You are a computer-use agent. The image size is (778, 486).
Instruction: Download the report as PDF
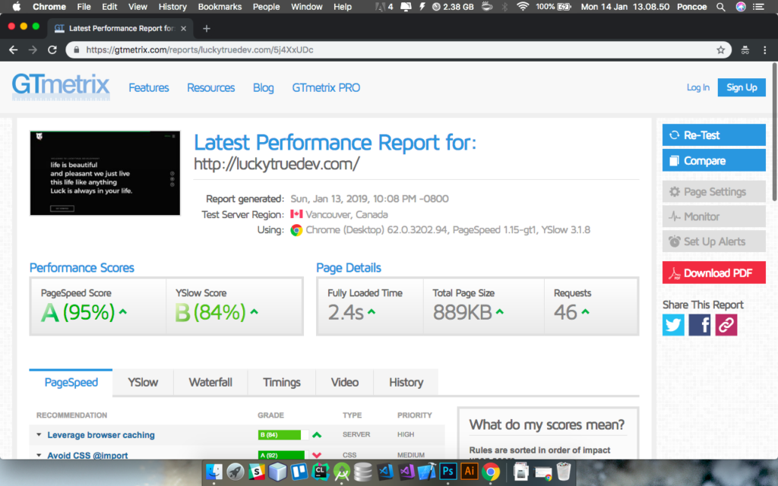pos(713,273)
